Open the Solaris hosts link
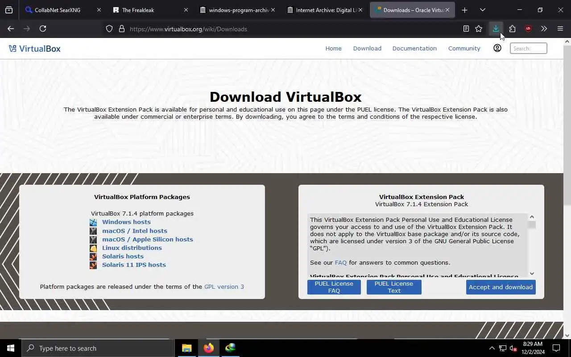571x357 pixels. 123,256
